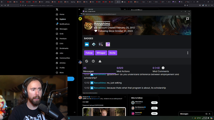
Task: Click the Invite button
Action: pyautogui.click(x=112, y=53)
